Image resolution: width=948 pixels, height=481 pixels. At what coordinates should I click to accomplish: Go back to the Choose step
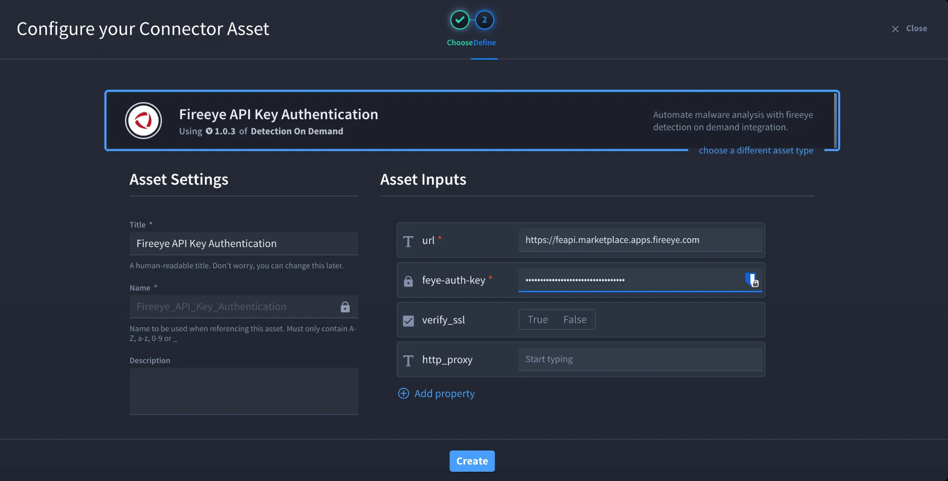point(460,20)
